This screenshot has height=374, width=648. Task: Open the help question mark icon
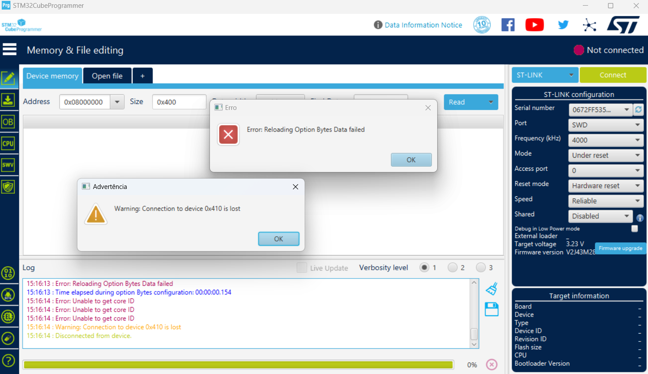[8, 360]
